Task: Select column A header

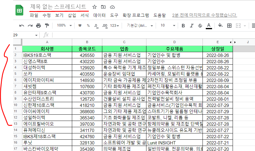Action: [x=47, y=42]
